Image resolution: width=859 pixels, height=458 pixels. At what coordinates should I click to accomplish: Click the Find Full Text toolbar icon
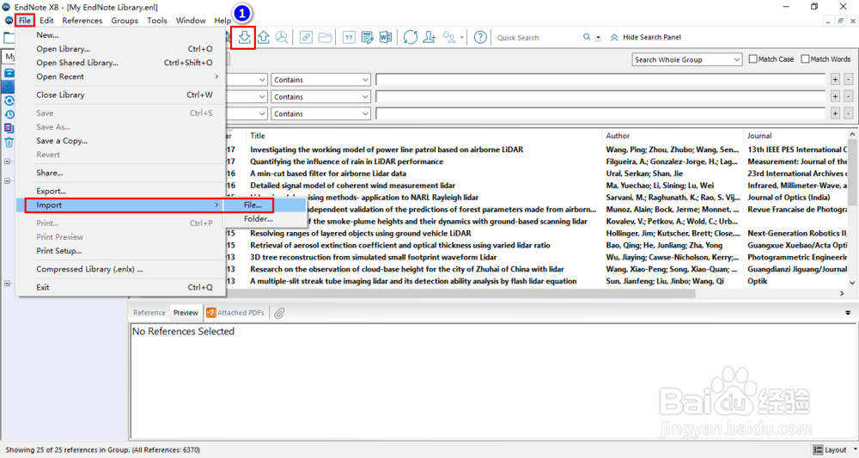click(x=282, y=37)
